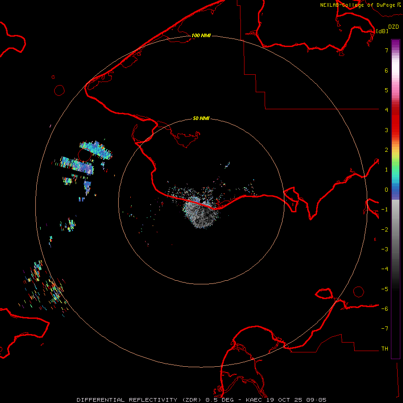Click the 5 tick label on color scale
The image size is (403, 403).
tap(386, 90)
